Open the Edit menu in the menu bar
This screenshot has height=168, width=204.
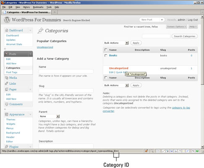pyautogui.click(x=10, y=7)
